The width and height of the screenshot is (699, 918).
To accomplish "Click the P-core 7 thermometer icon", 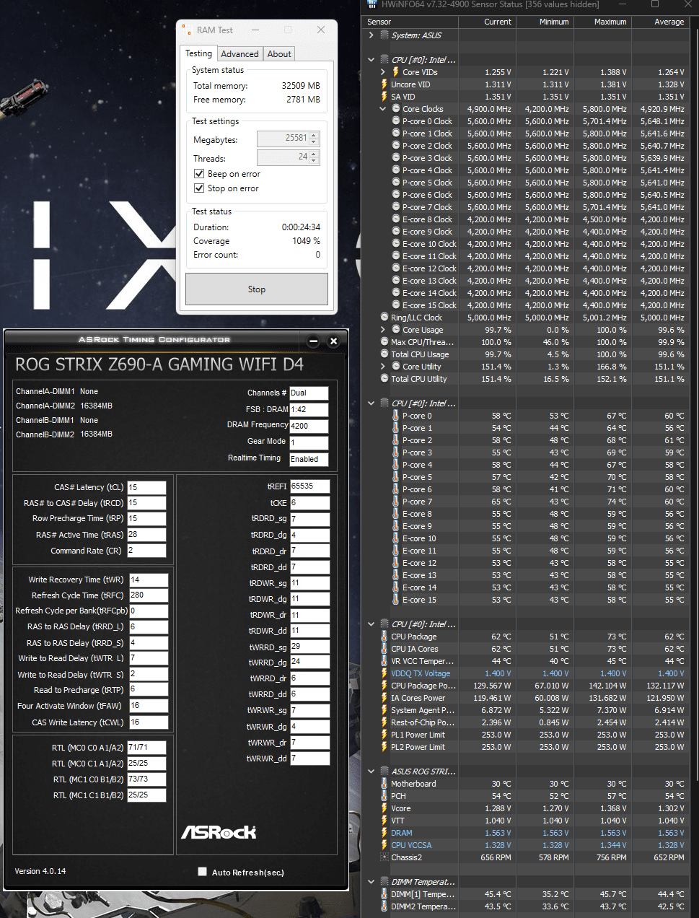I will (x=395, y=502).
